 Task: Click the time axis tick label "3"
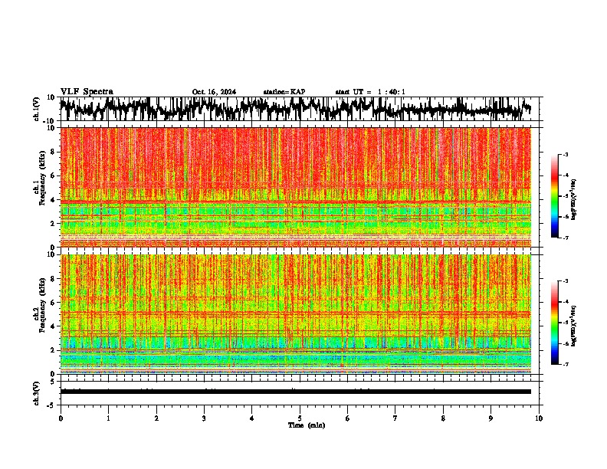tap(204, 418)
